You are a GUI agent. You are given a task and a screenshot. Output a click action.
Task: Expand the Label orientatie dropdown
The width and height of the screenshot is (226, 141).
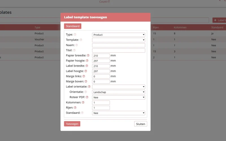pyautogui.click(x=119, y=87)
